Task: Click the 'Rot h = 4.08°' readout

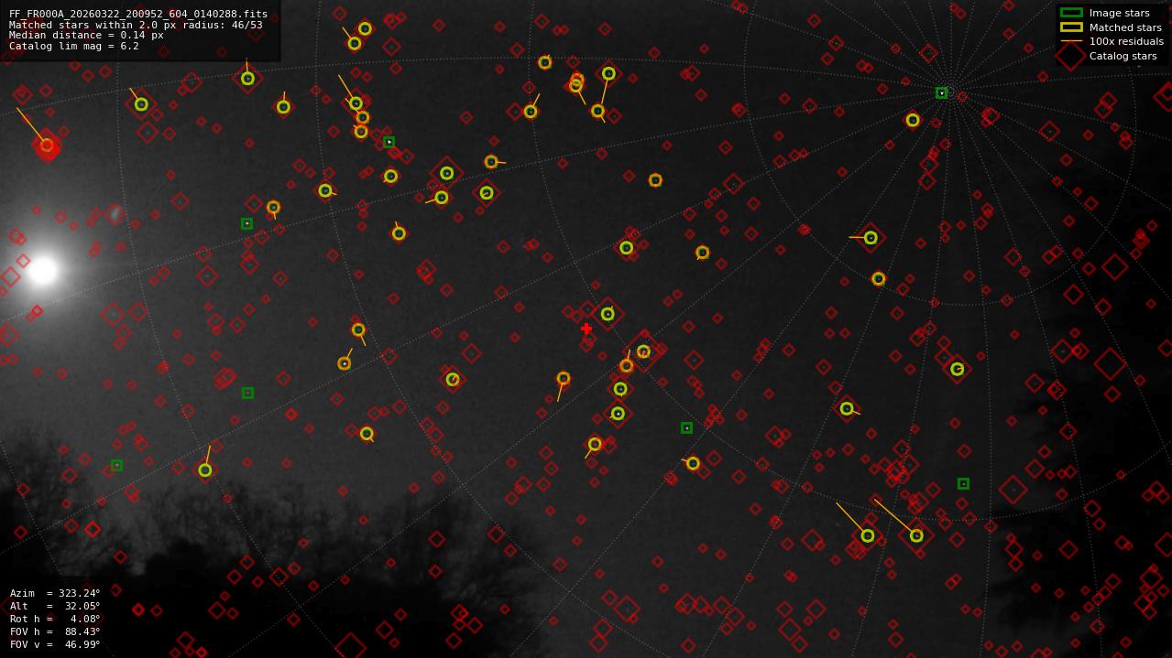Action: (55, 619)
